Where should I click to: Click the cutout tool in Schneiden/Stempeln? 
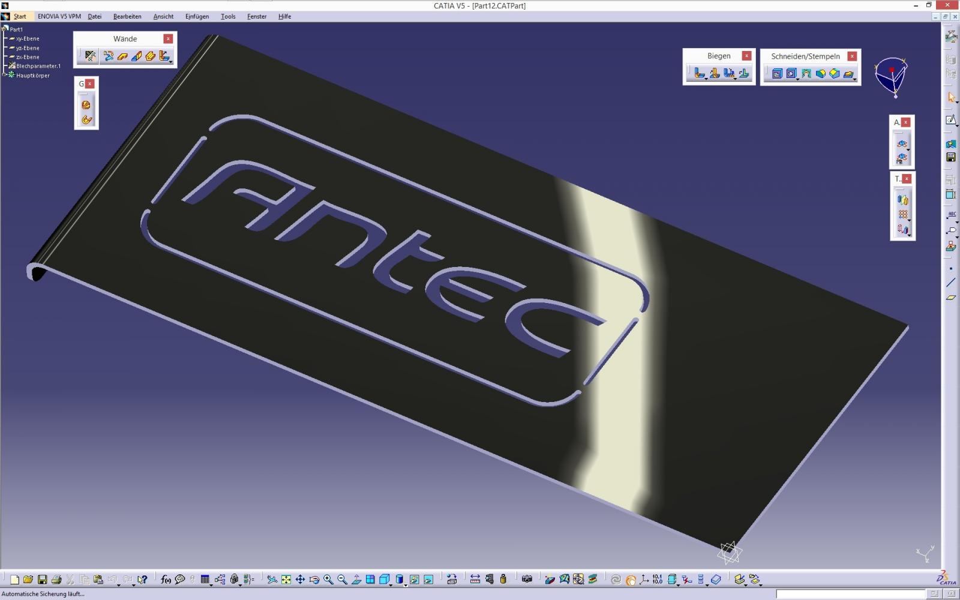[777, 73]
